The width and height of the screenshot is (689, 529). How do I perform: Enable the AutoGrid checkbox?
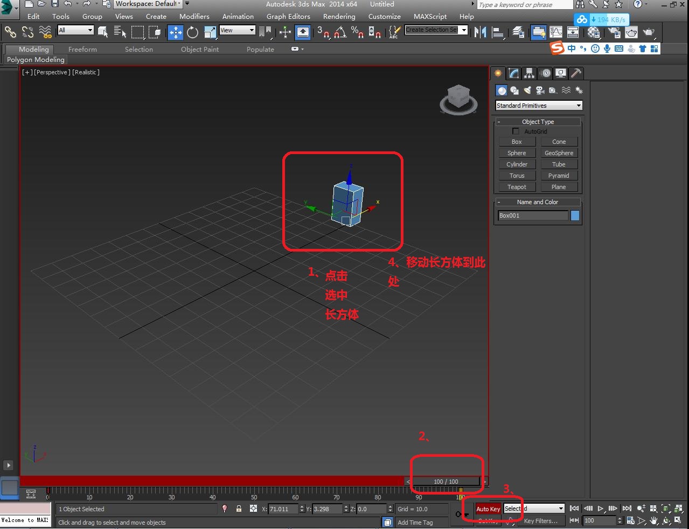tap(516, 131)
